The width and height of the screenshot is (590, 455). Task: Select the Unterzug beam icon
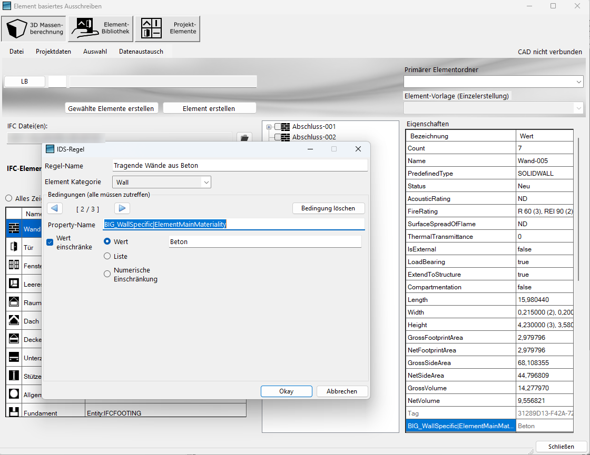point(14,357)
